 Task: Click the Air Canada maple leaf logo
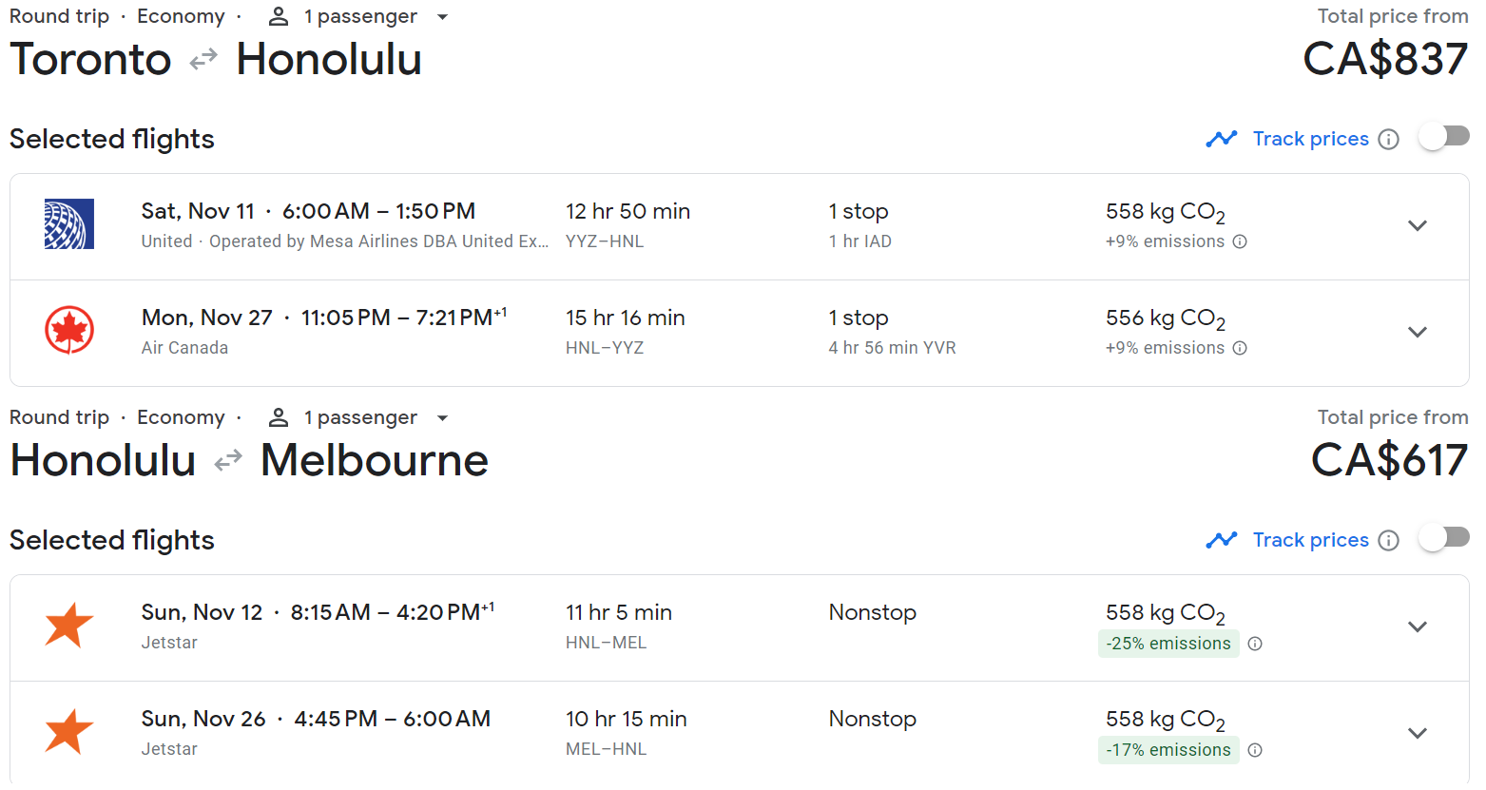[x=69, y=331]
